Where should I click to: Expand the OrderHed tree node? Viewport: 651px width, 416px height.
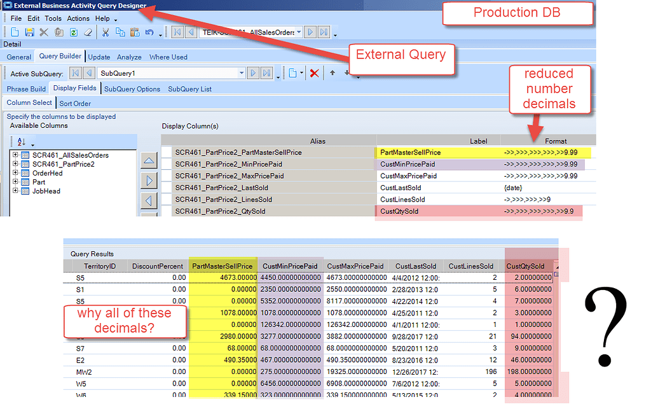pyautogui.click(x=15, y=172)
